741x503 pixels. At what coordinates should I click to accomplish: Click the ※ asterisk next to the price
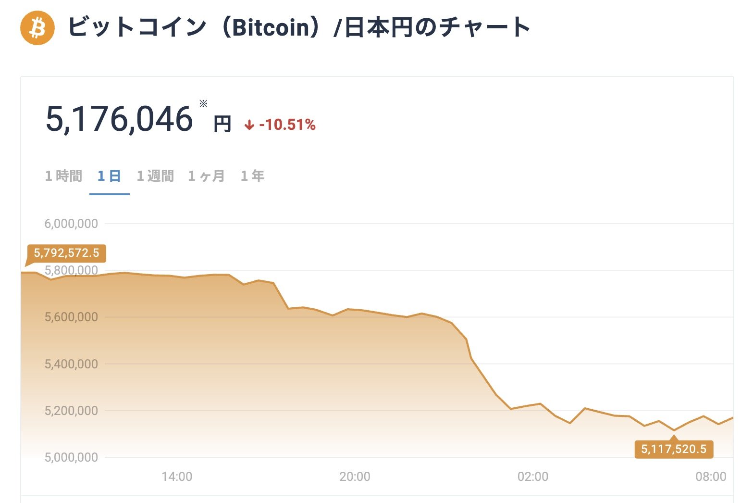click(202, 104)
